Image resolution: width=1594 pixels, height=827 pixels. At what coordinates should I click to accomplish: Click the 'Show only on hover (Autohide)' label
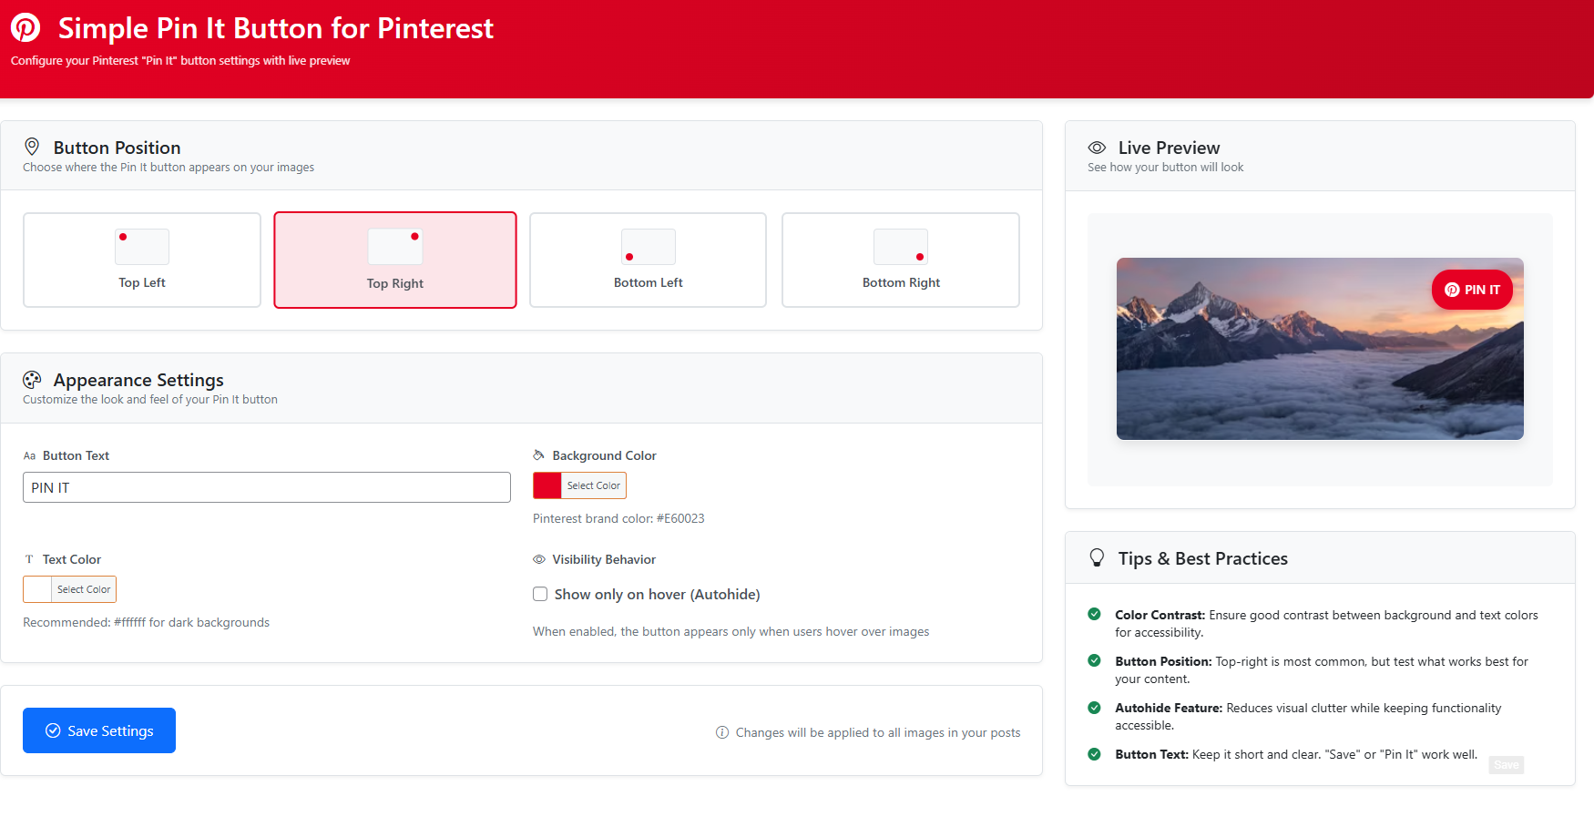[x=657, y=594]
